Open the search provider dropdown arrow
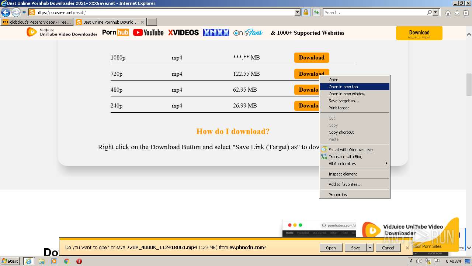The height and width of the screenshot is (266, 472). pyautogui.click(x=435, y=13)
